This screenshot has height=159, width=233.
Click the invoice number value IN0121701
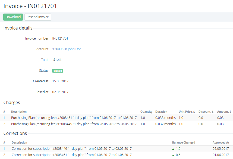60,38
